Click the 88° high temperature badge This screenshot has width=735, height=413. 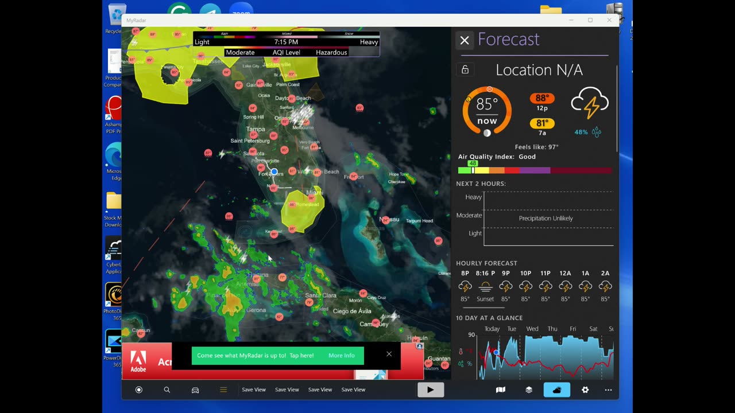point(542,98)
